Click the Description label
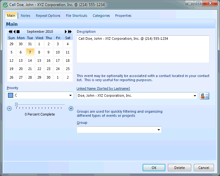The image size is (220, 176). [86, 32]
